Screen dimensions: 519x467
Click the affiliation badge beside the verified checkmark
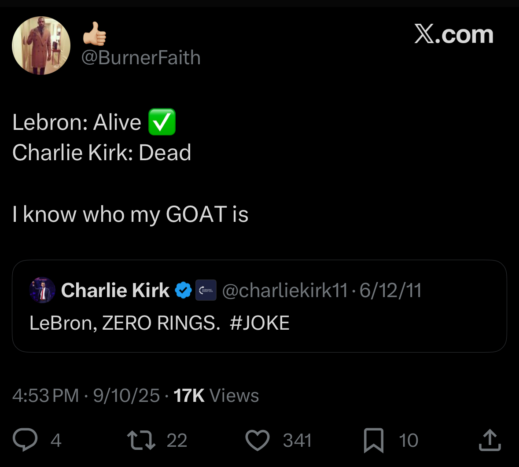(206, 290)
